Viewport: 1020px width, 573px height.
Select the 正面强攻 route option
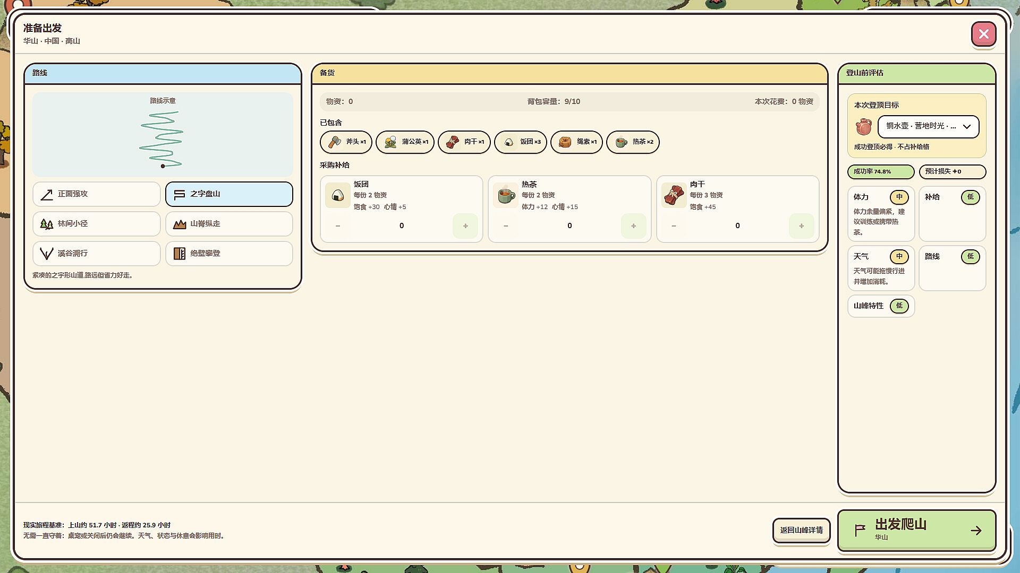[97, 194]
